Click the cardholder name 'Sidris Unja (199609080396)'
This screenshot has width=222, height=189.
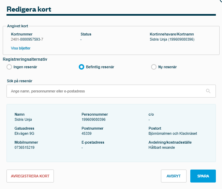[x=172, y=39]
